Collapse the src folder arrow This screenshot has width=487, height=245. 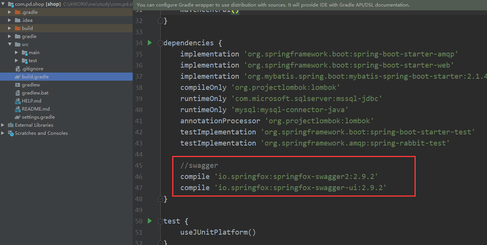[10, 44]
